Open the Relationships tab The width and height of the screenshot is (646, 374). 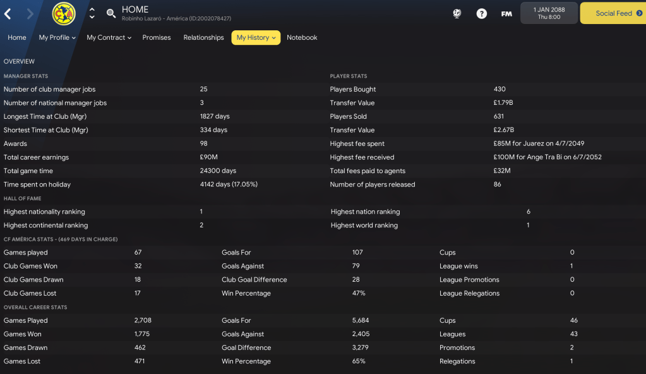pos(203,38)
